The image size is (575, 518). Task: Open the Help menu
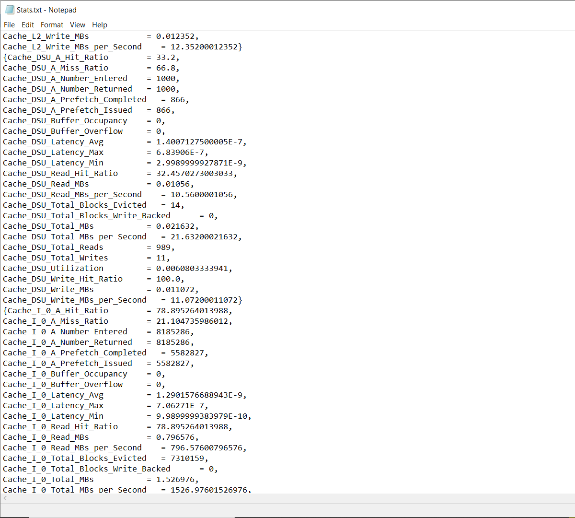(100, 25)
